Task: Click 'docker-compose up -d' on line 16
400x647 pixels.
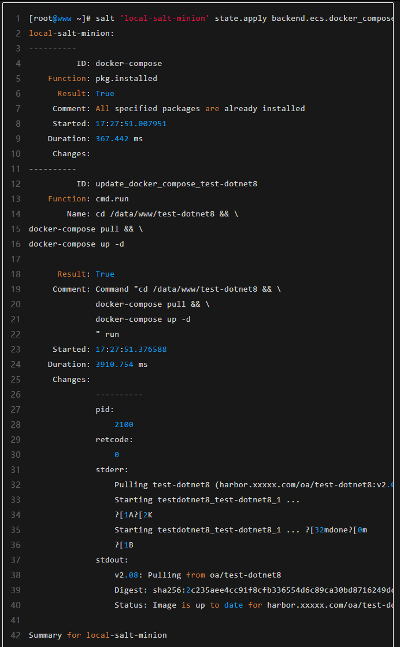Action: (76, 244)
